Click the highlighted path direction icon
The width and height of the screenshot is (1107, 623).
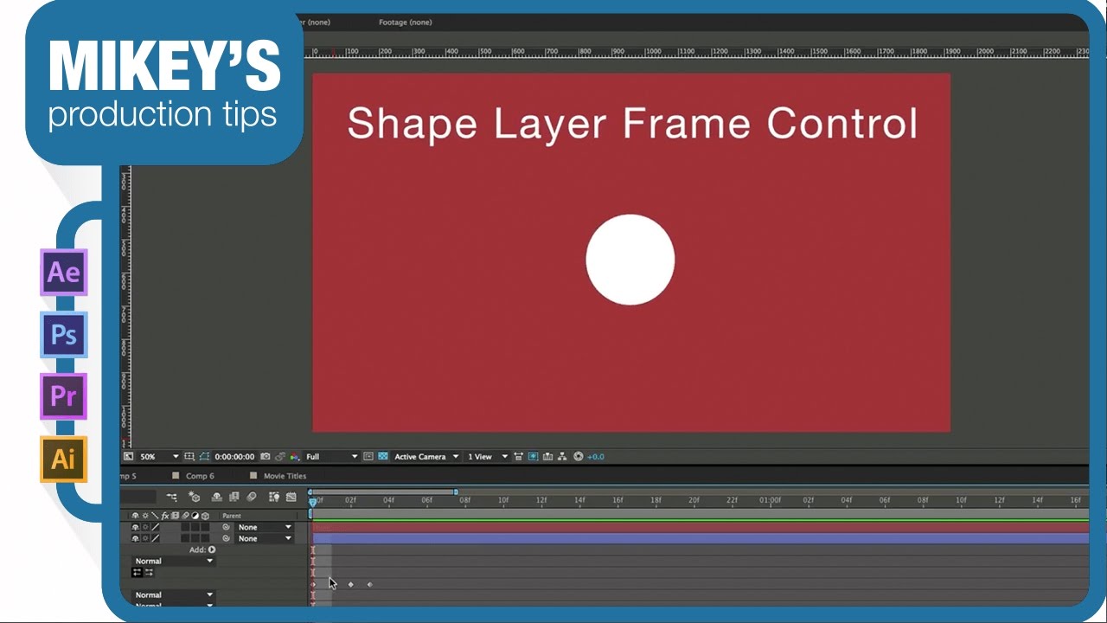137,572
